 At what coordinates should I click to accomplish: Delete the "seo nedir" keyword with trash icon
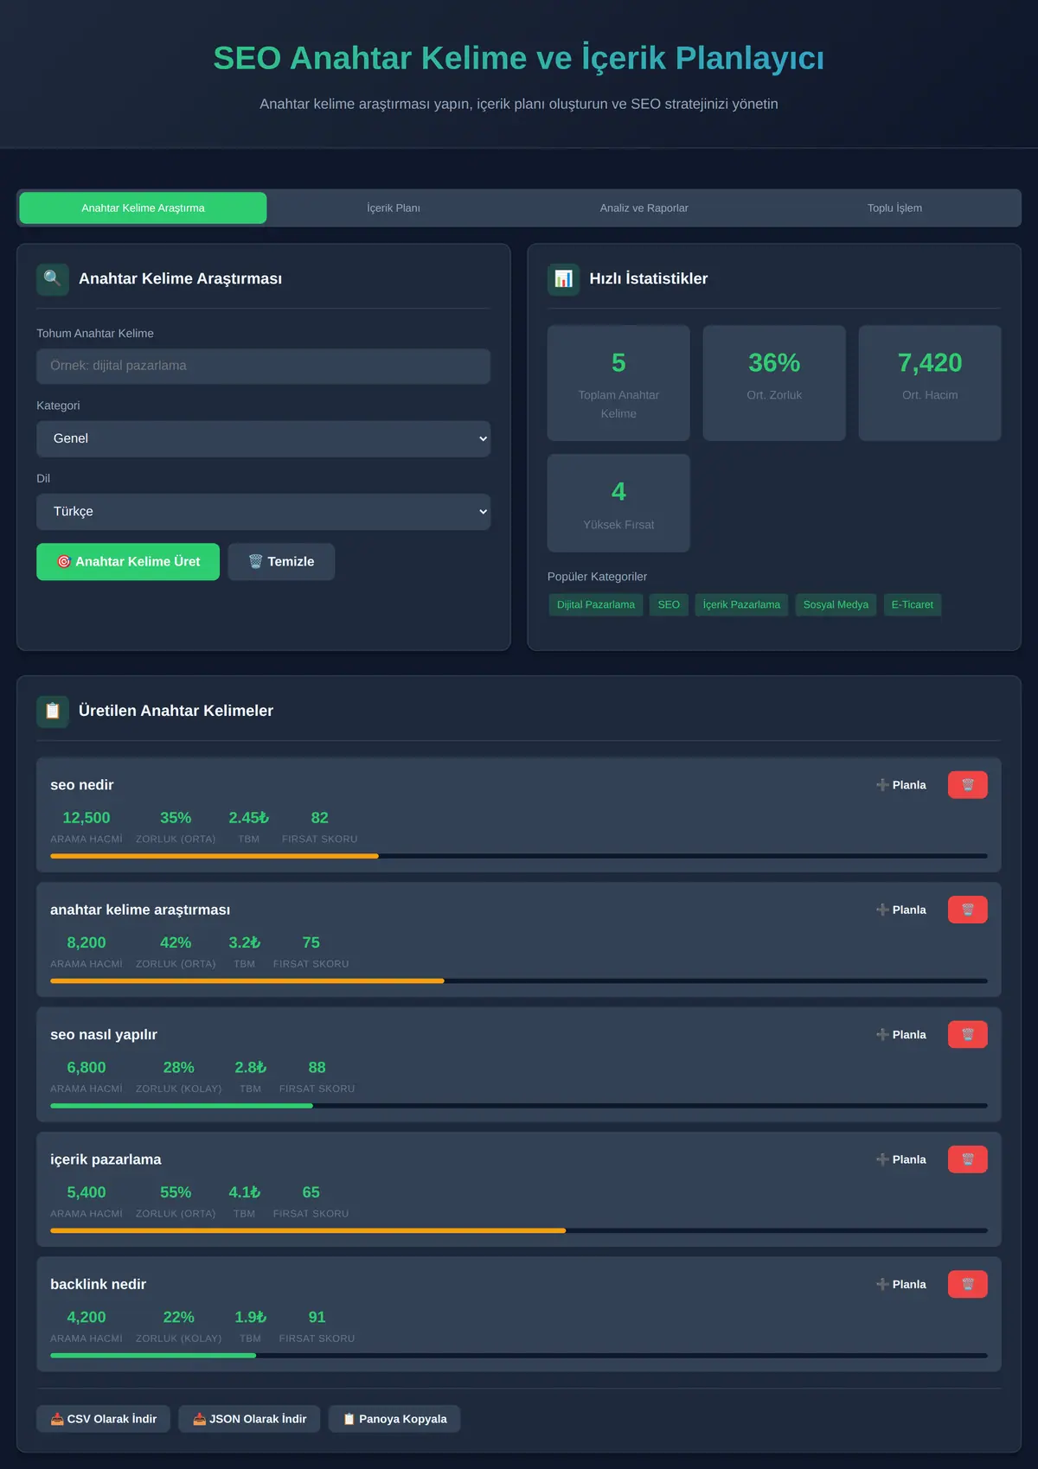pos(967,785)
